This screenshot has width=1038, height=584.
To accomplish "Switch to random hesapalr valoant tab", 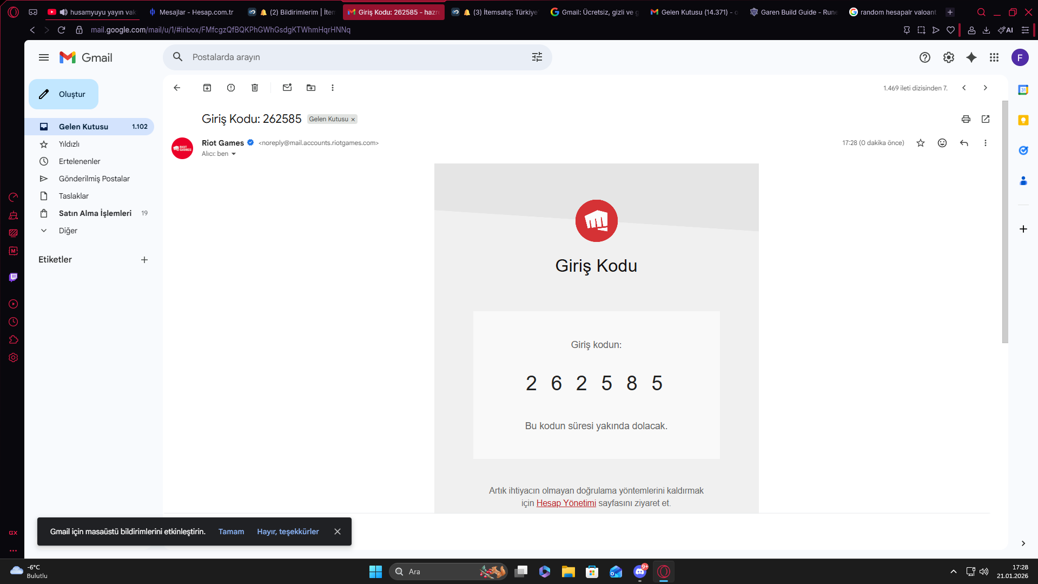I will pos(893,12).
